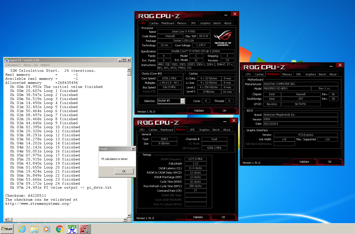Image resolution: width=355 pixels, height=234 pixels.
Task: Click the Start button
Action: click(x=7, y=229)
